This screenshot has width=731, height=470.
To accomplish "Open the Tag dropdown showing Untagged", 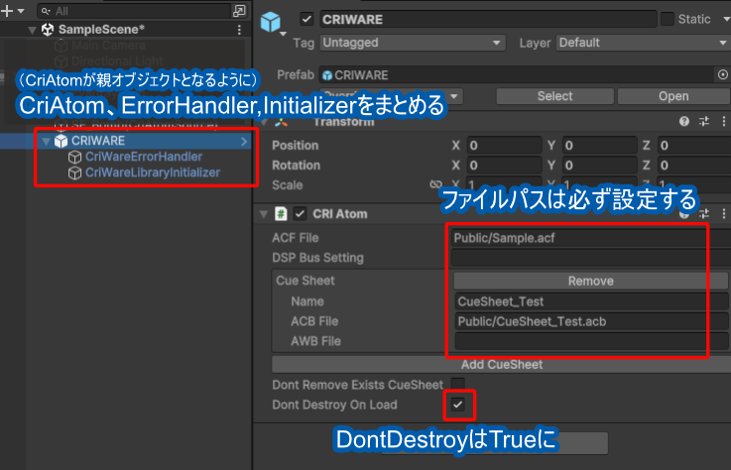I will pyautogui.click(x=413, y=43).
